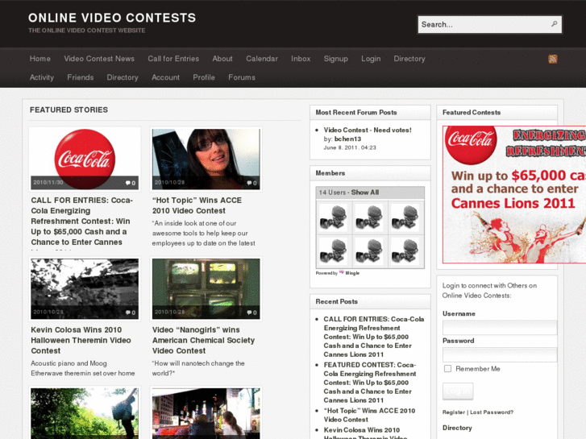Viewport: 586px width, 439px height.
Task: Click date 2010/11/30 on Coca-Cola thumbnail
Action: [48, 182]
